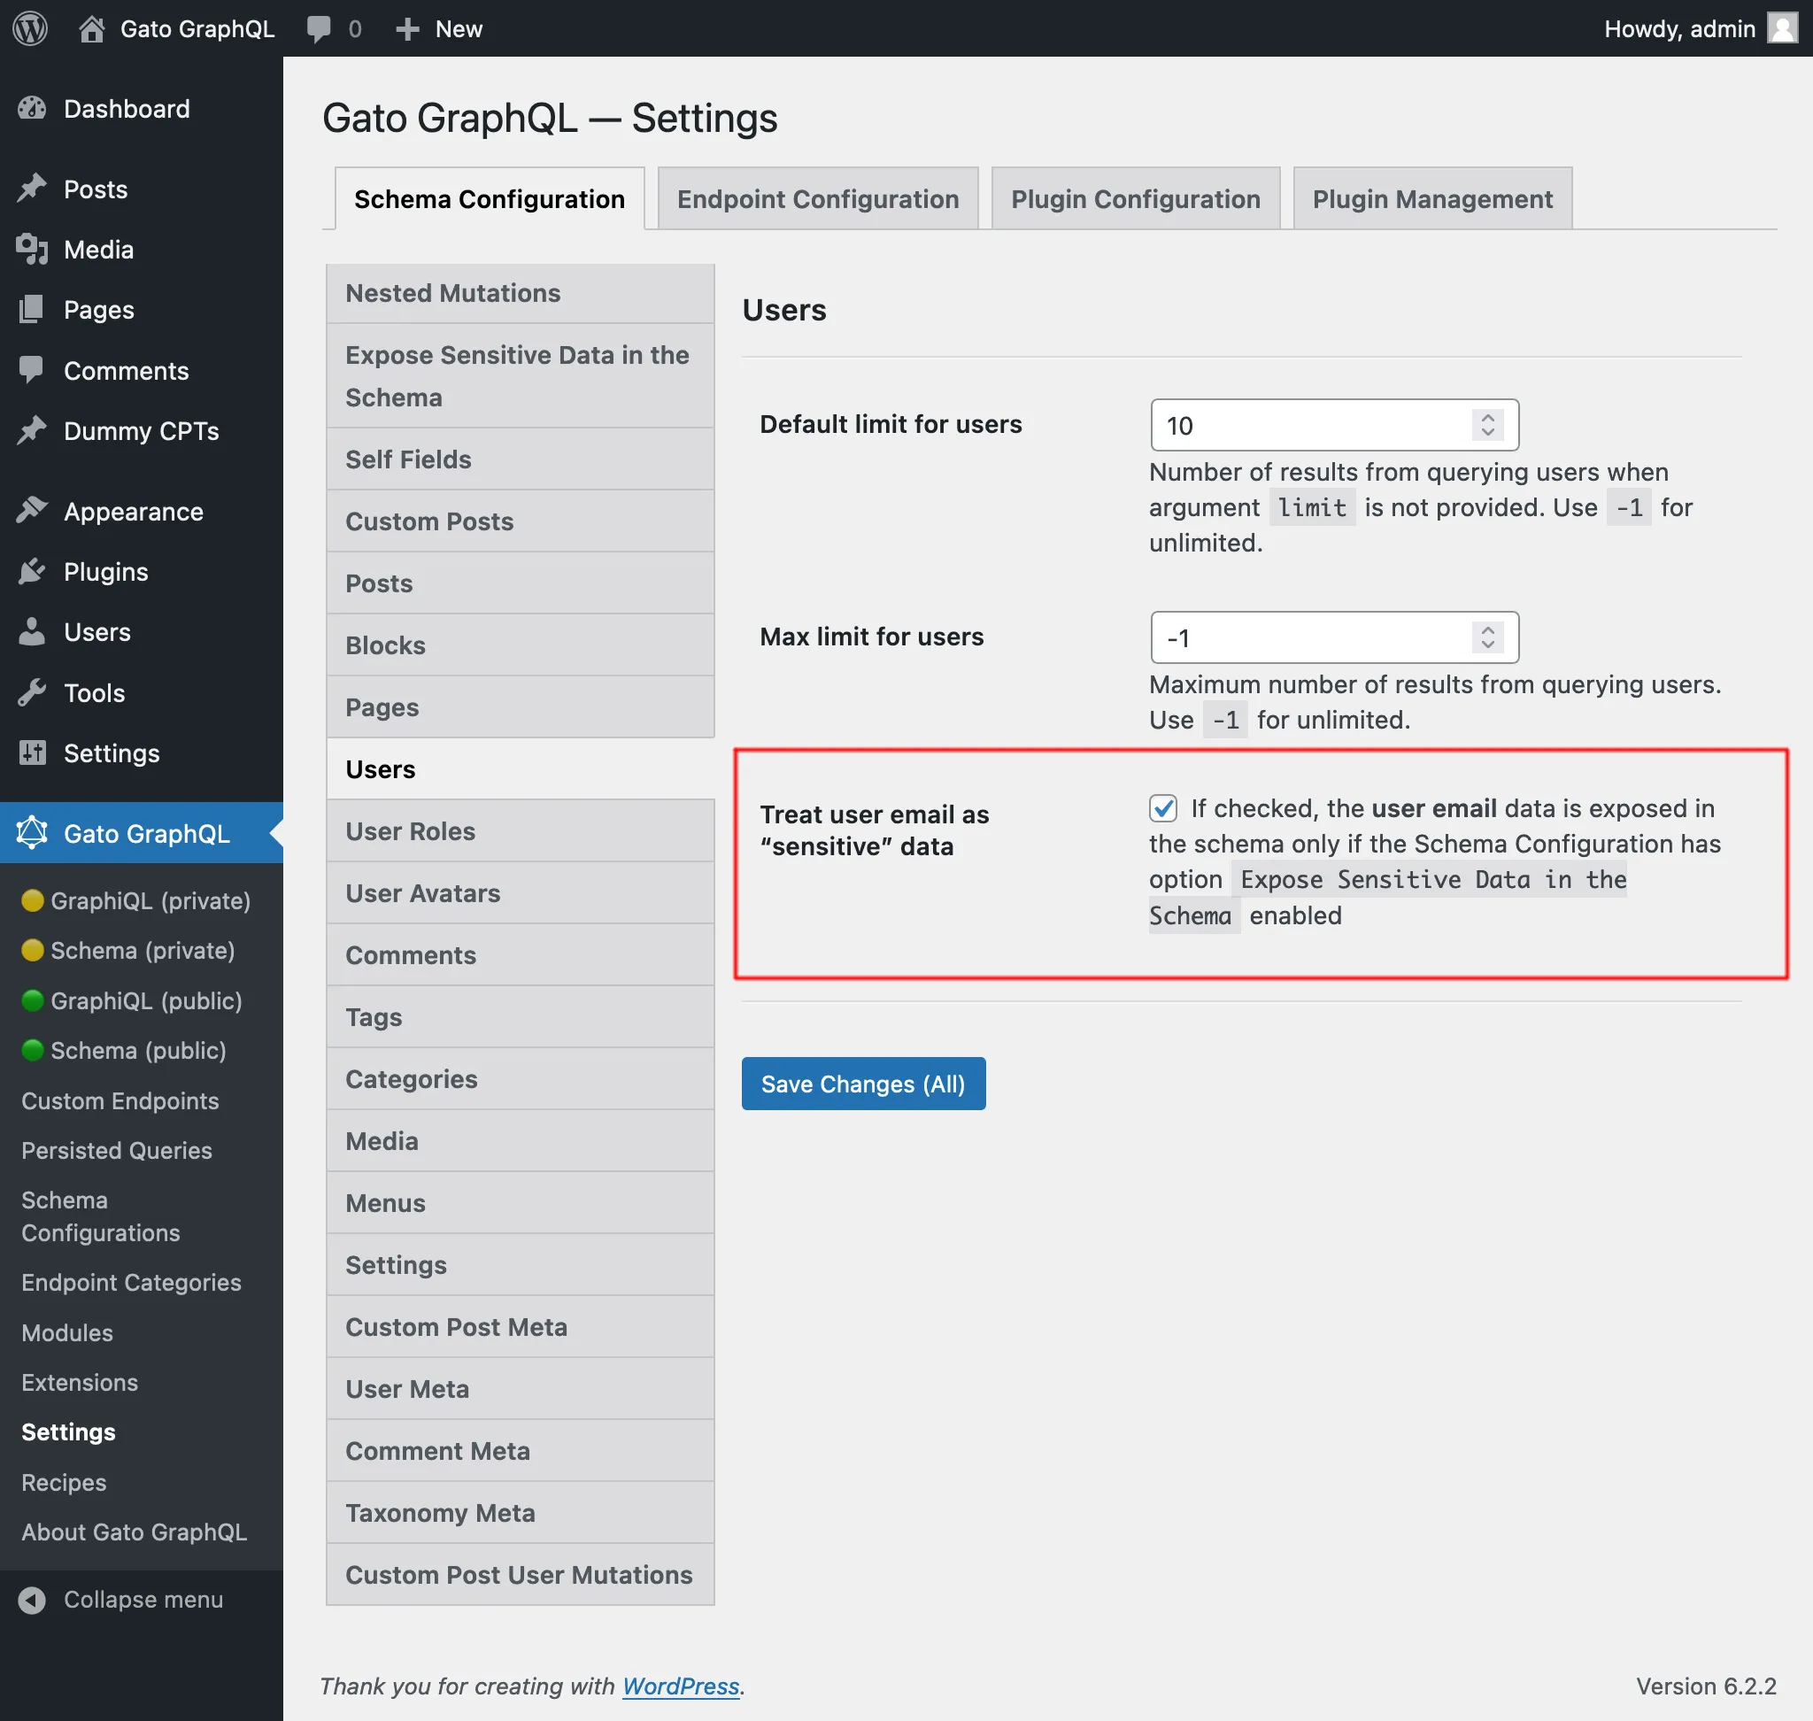1813x1721 pixels.
Task: Expand the Custom Post User Mutations section
Action: pos(519,1576)
